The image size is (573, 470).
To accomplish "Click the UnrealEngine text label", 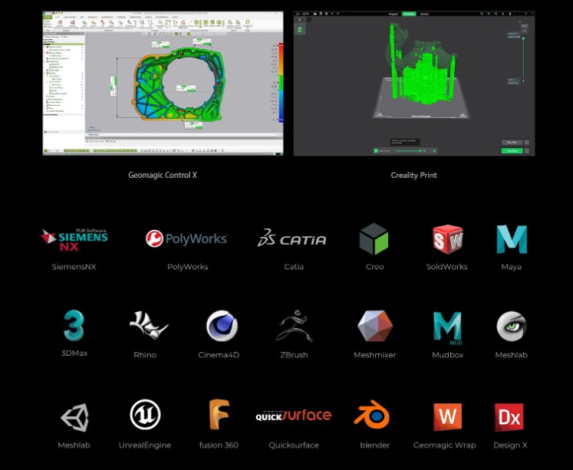I will point(145,445).
